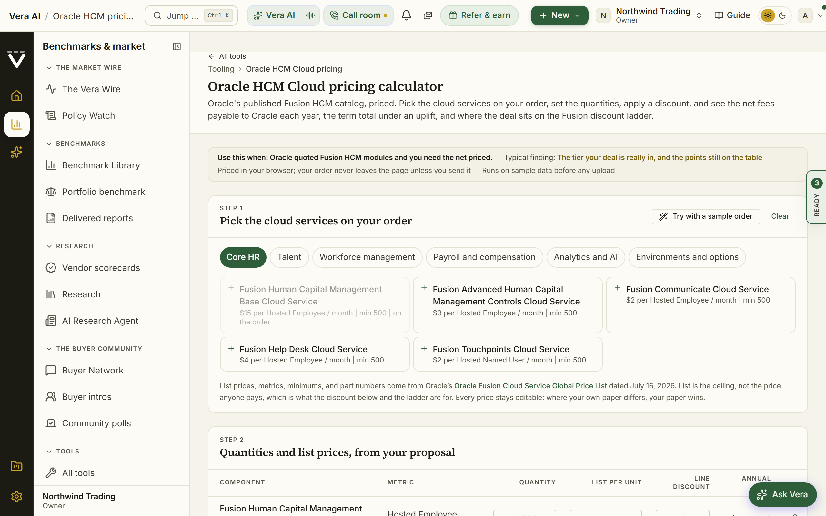826x516 pixels.
Task: Open Benchmarks chart icon in left rail
Action: tap(16, 124)
